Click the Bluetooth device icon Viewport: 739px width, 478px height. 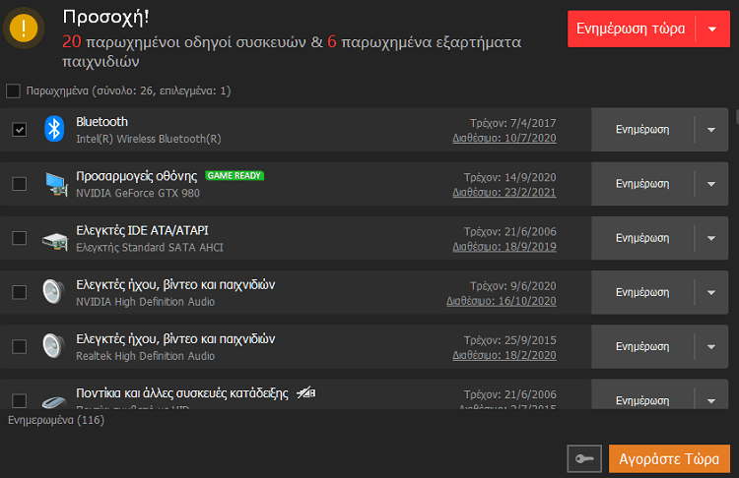[54, 129]
